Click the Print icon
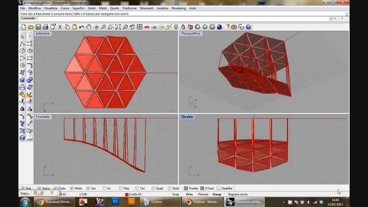Viewport: 368px width, 207px height. click(45, 27)
